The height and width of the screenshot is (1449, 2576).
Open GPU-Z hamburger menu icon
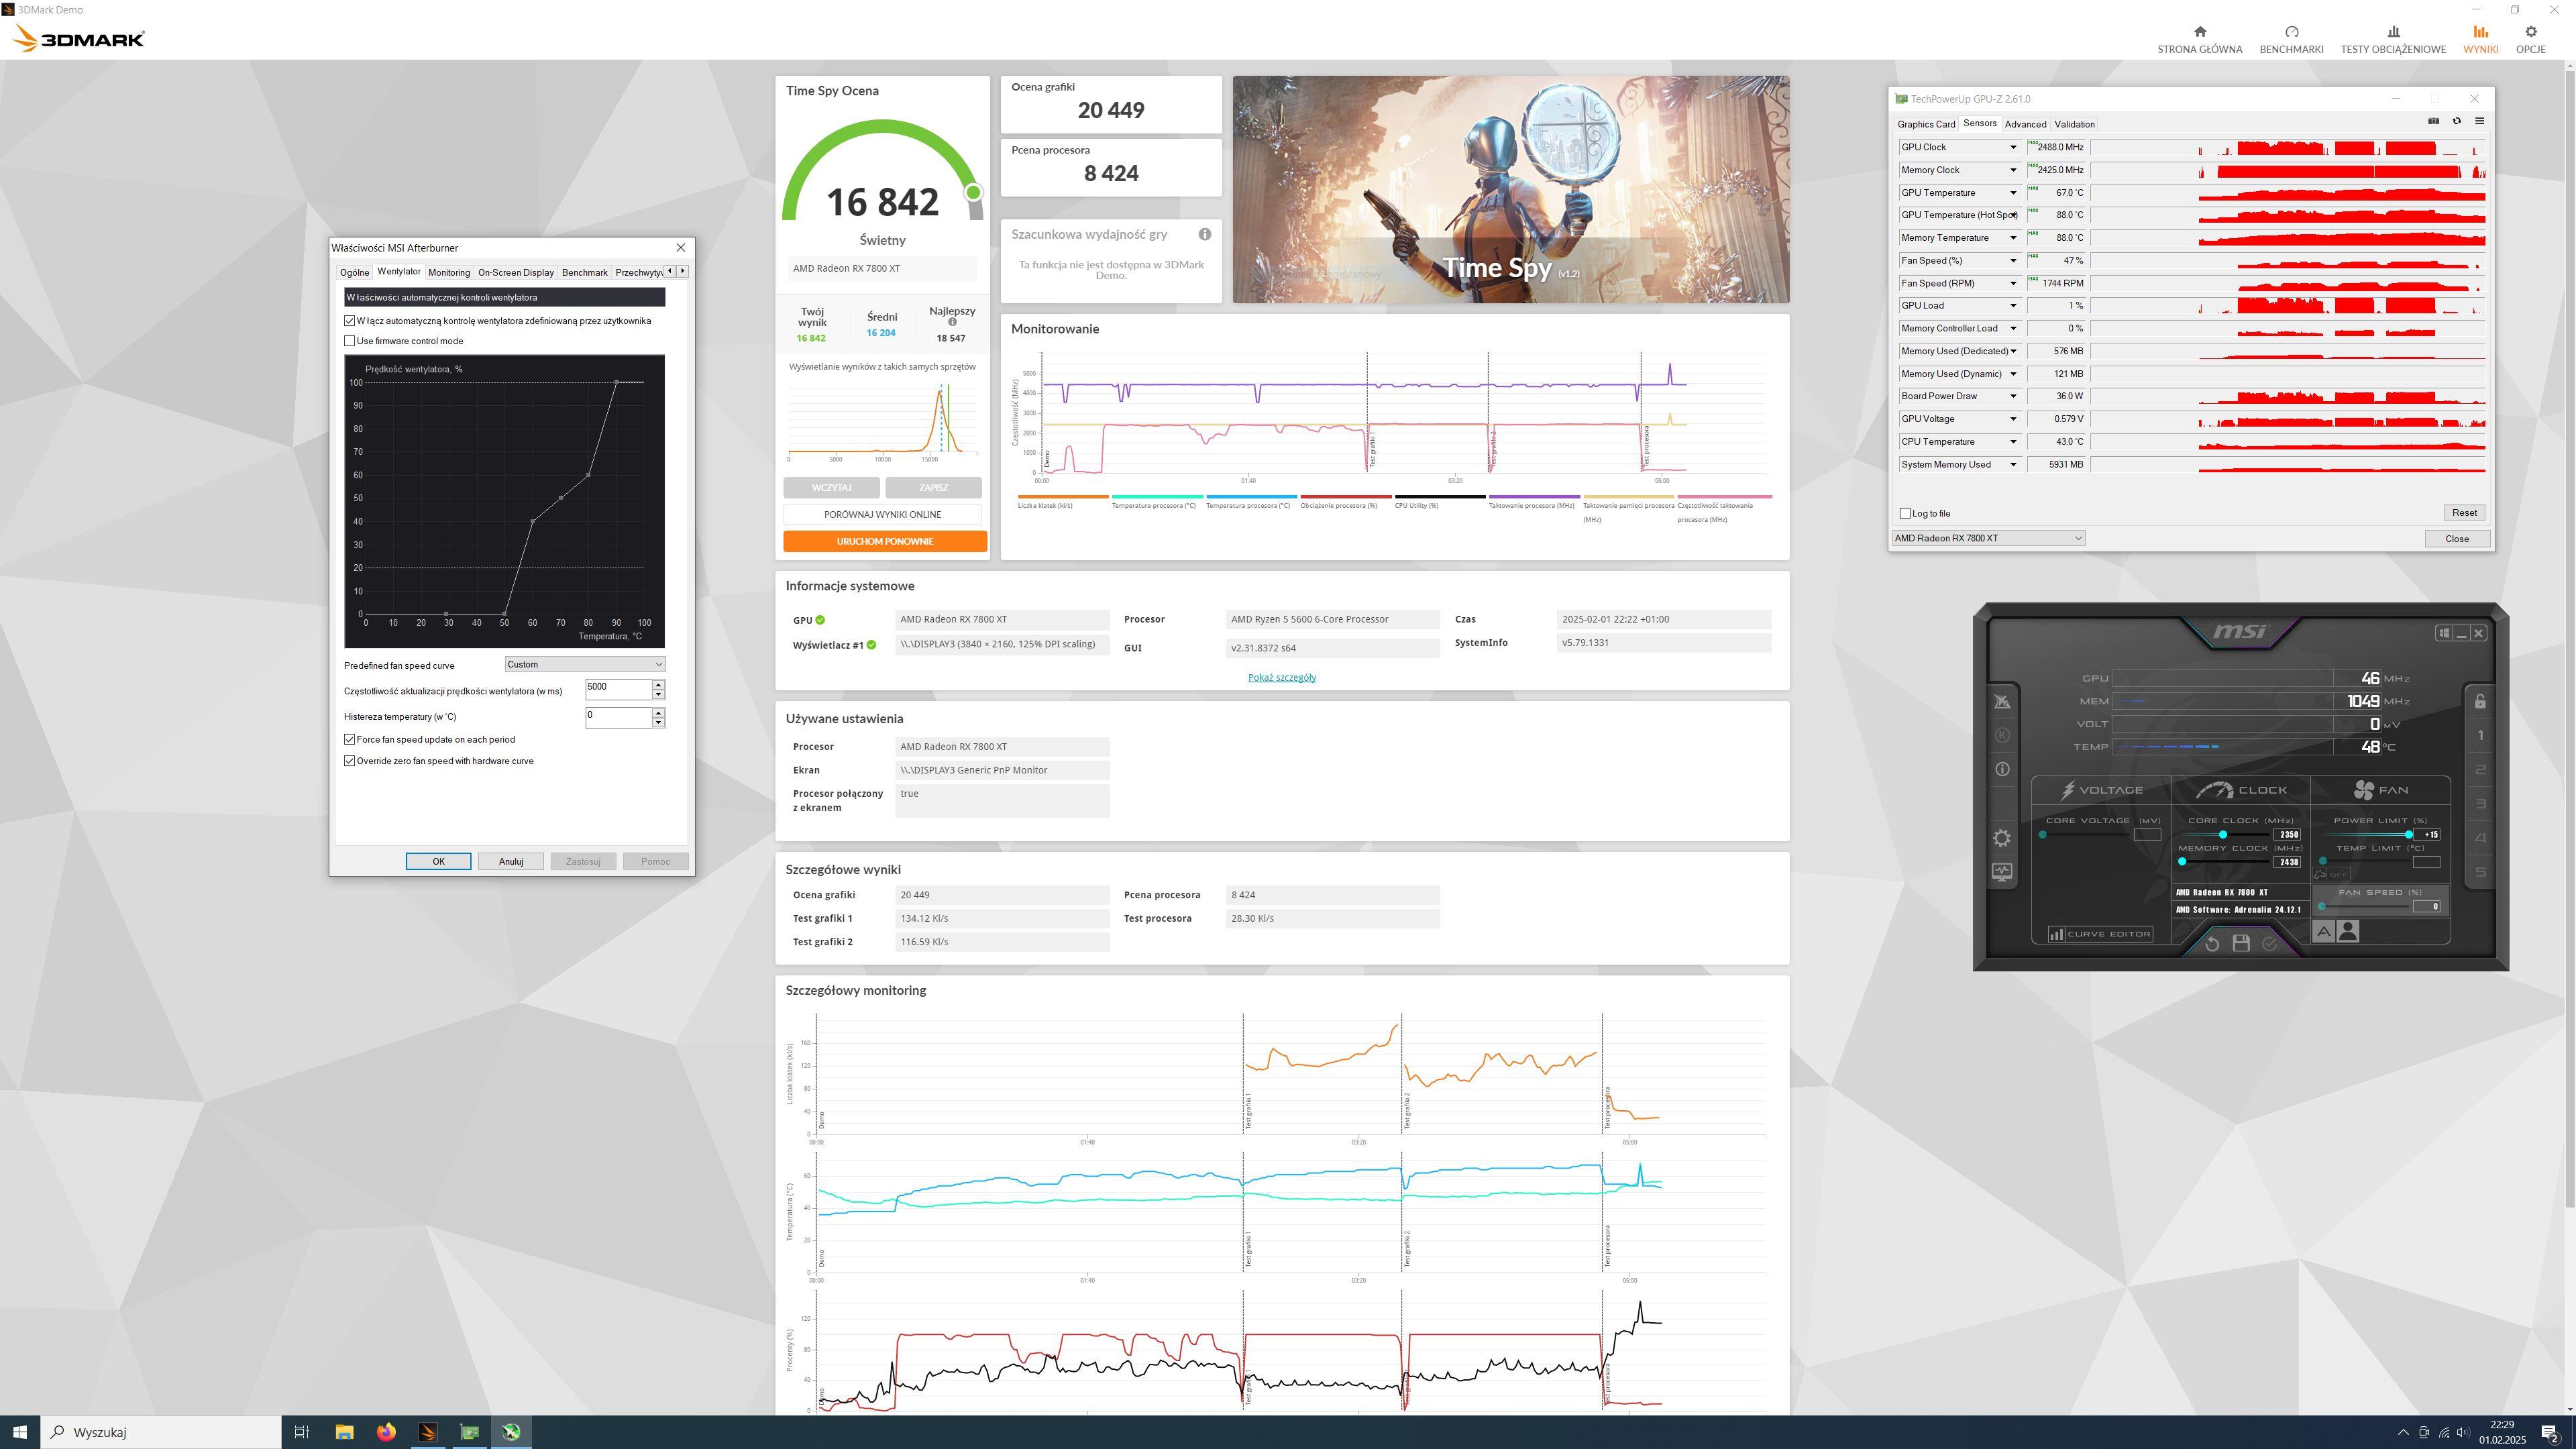(2479, 121)
